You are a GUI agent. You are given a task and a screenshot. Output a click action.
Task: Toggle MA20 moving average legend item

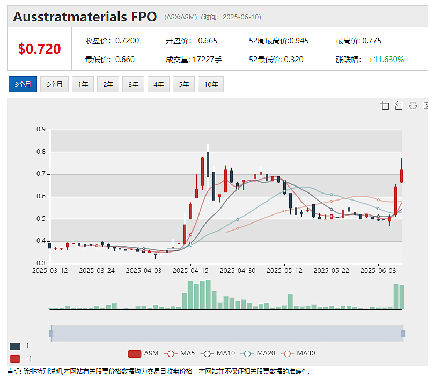point(258,353)
